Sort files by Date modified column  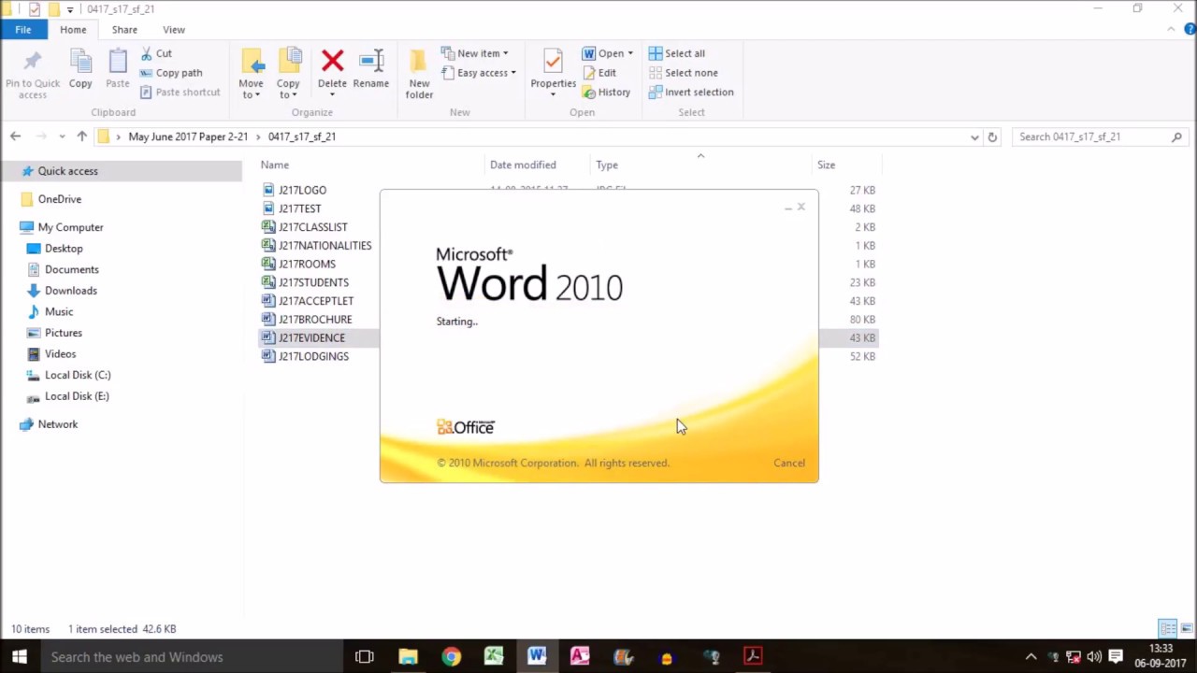coord(523,165)
